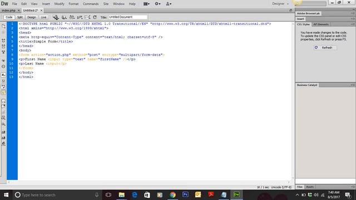Restore down the document window icon
The width and height of the screenshot is (356, 200).
coord(290,10)
